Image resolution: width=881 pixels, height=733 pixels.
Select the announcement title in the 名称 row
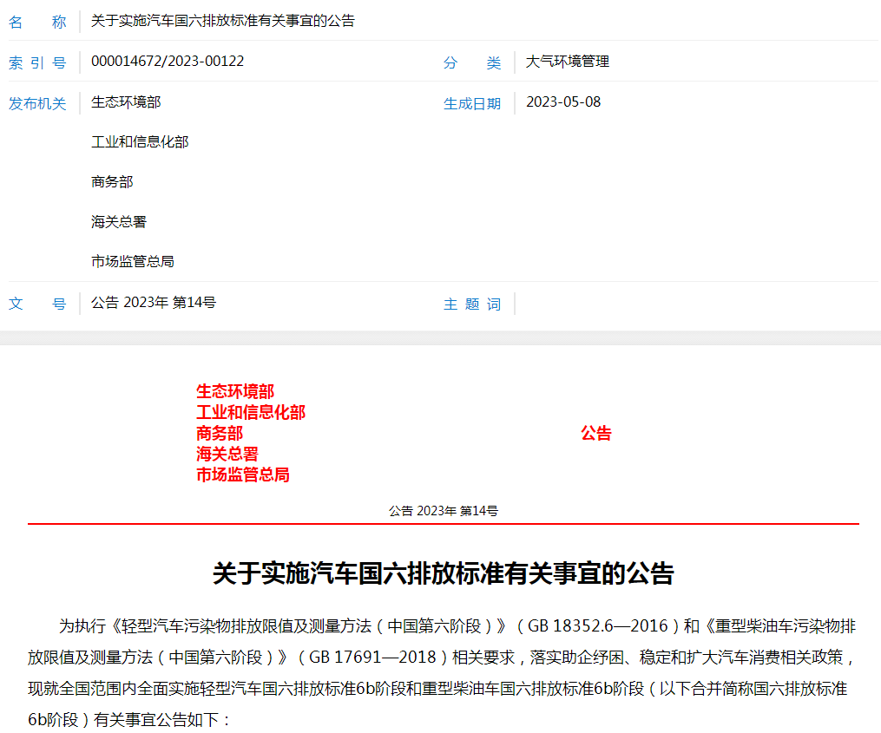tap(222, 21)
